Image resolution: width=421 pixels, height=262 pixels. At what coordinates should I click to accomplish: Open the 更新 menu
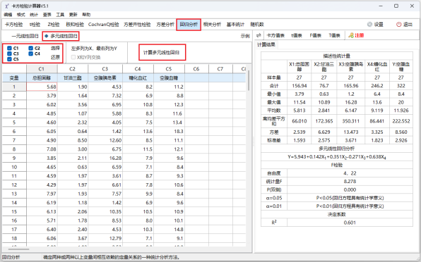click(x=73, y=15)
